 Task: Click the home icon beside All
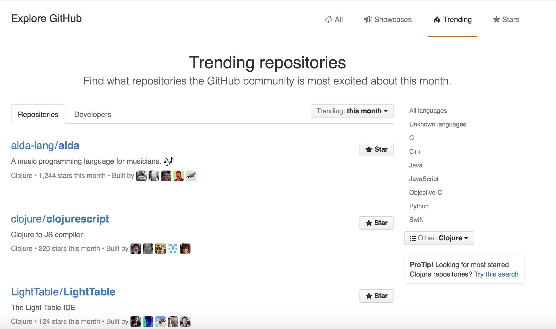pos(328,20)
